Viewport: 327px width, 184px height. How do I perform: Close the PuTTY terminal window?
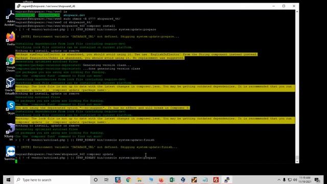(294, 6)
